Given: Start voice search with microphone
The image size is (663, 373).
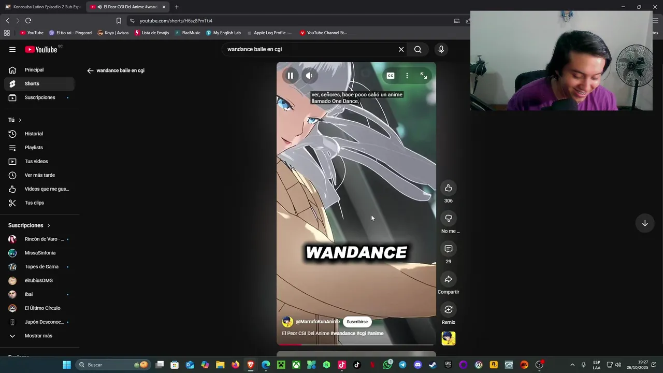Looking at the screenshot, I should [441, 49].
